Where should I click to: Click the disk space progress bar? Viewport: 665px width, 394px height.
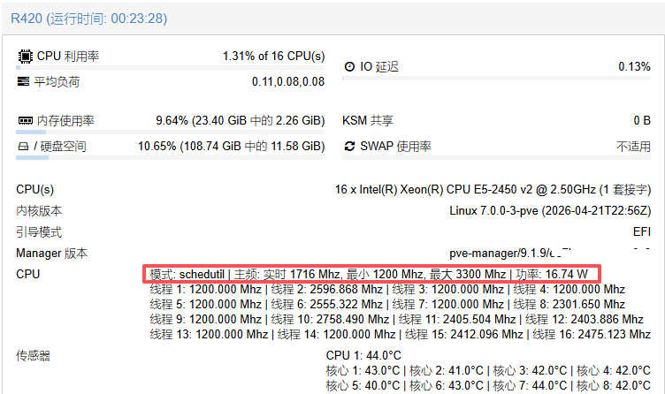coord(170,157)
